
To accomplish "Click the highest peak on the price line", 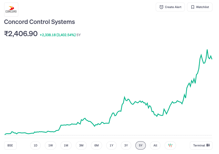I will 207,50.
